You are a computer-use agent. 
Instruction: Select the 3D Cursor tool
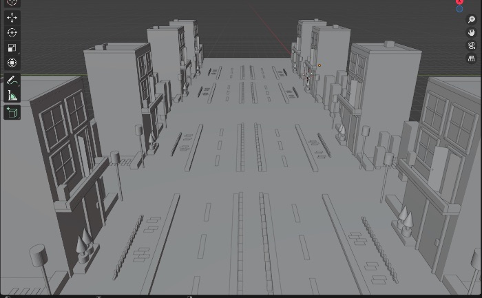tap(12, 3)
